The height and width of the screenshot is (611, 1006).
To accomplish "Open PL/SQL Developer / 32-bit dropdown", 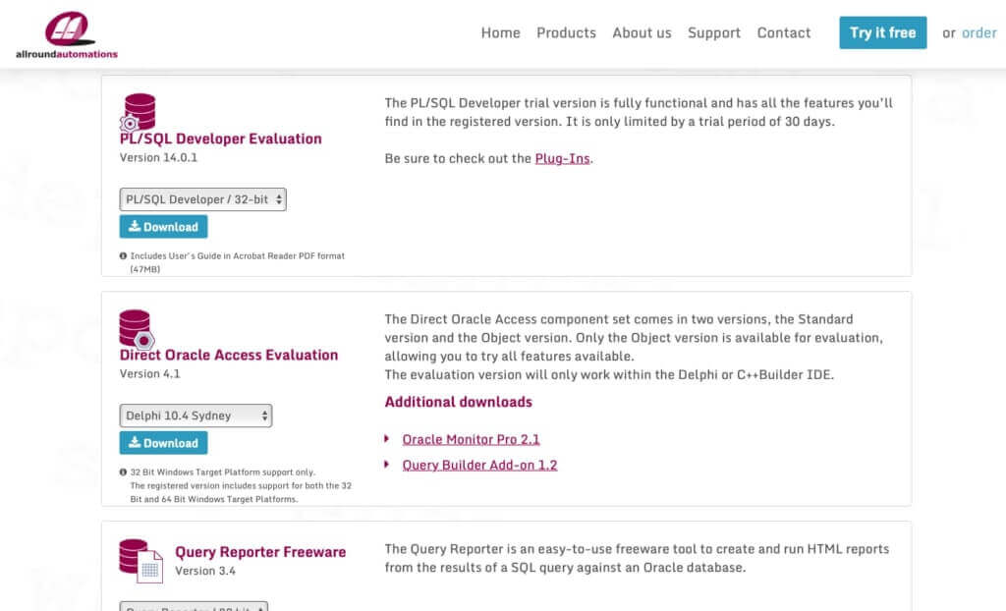I will (x=202, y=199).
